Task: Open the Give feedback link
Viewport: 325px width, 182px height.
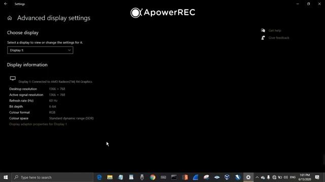Action: pos(279,38)
